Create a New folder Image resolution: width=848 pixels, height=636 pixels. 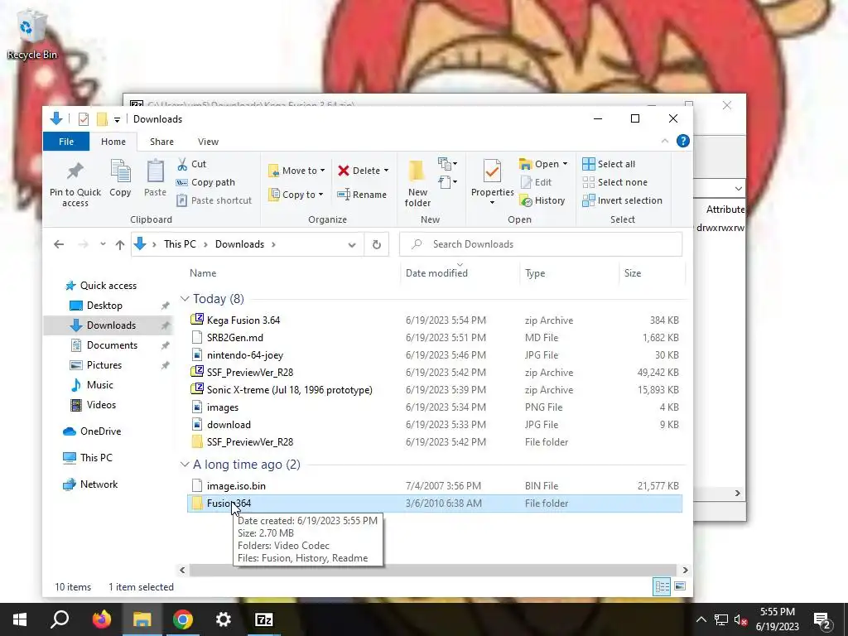pyautogui.click(x=417, y=183)
